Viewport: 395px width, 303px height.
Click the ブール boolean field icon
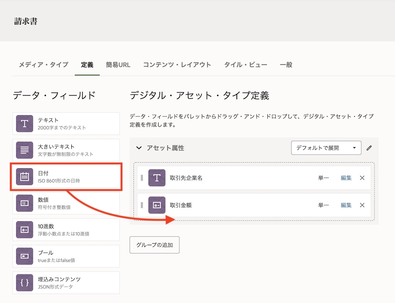pyautogui.click(x=25, y=256)
